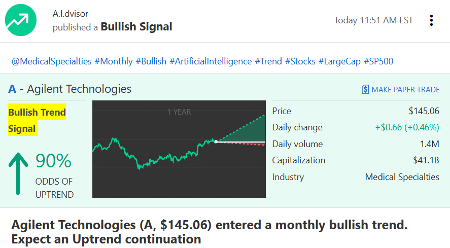The height and width of the screenshot is (248, 450).
Task: Select the #Bullish hashtag
Action: pos(151,61)
